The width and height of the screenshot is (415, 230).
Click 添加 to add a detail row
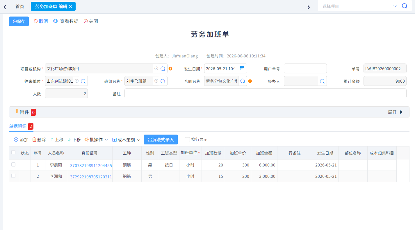[x=21, y=140]
